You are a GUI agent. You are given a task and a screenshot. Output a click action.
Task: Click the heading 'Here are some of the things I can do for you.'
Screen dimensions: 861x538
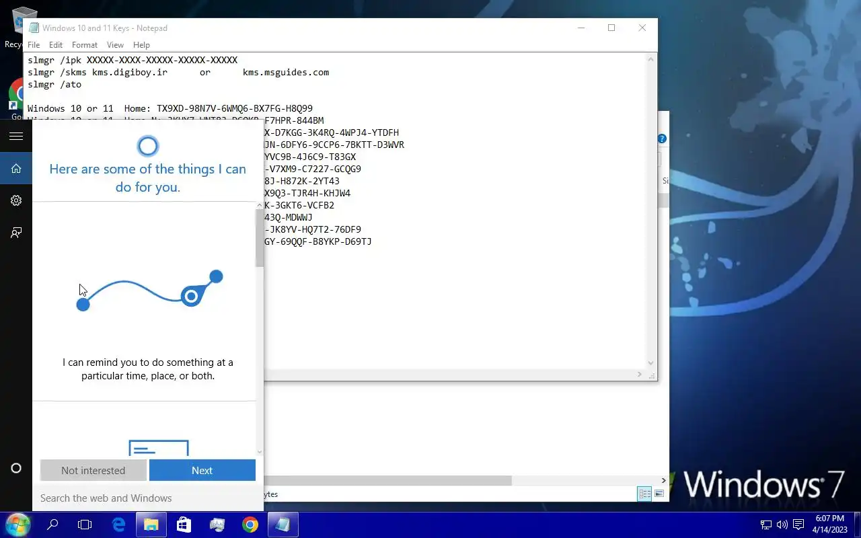(x=148, y=178)
